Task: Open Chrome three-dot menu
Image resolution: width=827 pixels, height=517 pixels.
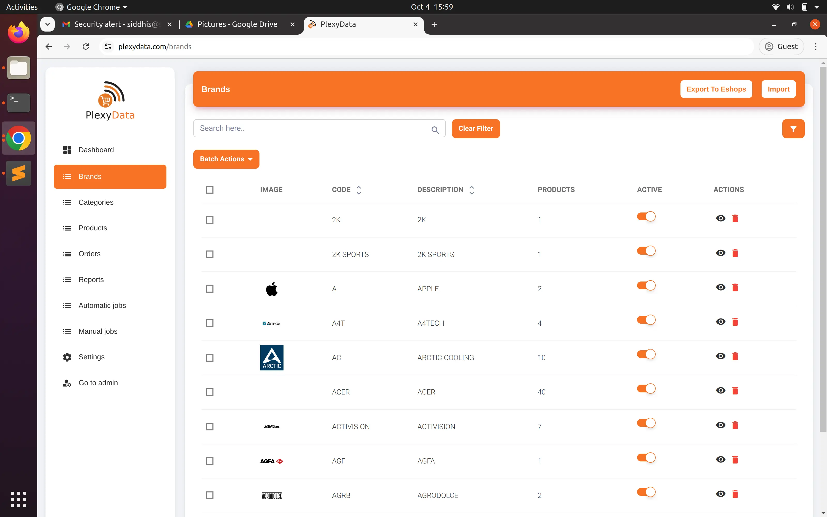Action: point(815,47)
